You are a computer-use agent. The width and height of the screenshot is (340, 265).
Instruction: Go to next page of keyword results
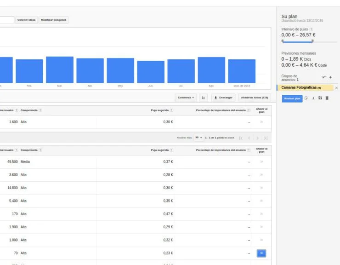point(257,138)
